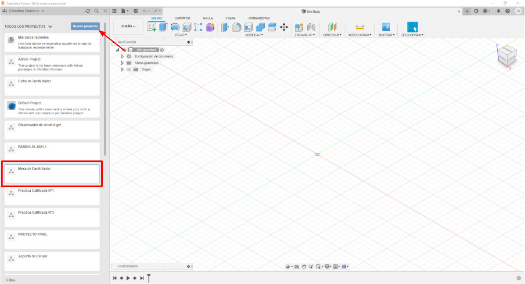
Task: Select the Rectangular Pattern tool
Action: (198, 27)
